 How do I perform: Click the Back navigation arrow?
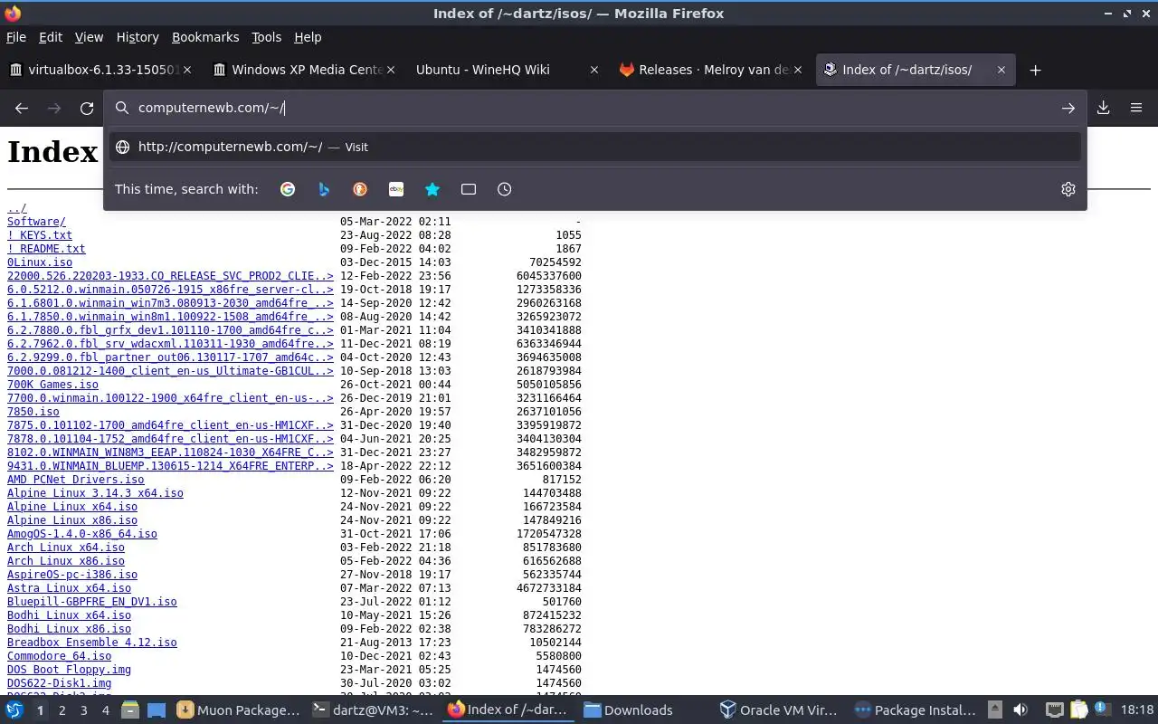tap(22, 108)
